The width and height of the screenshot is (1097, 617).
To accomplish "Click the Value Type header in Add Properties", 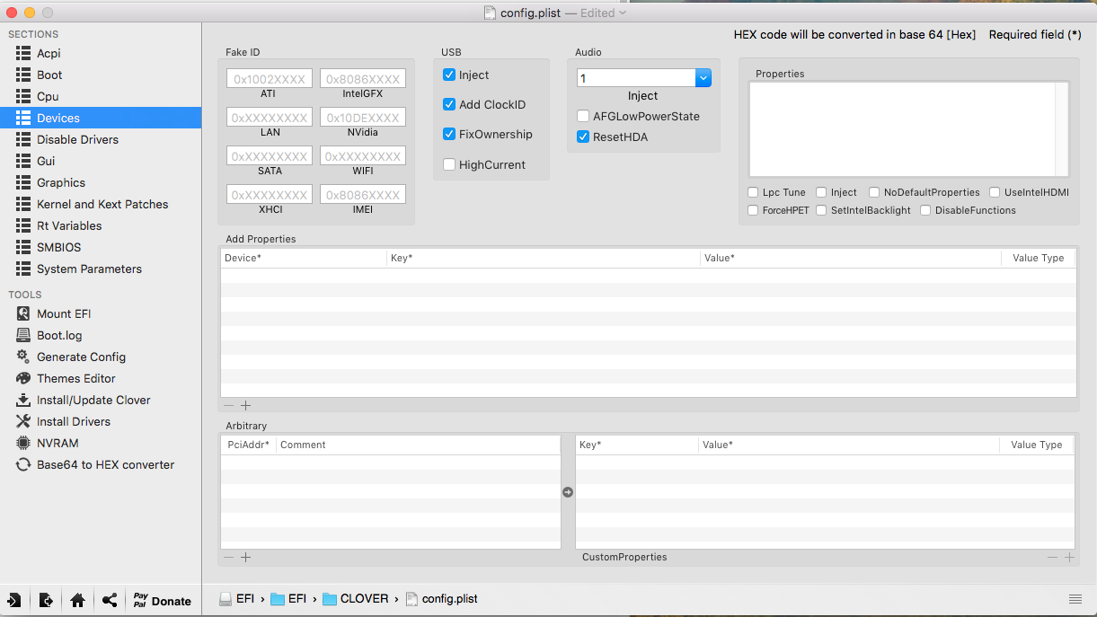I will click(1038, 258).
